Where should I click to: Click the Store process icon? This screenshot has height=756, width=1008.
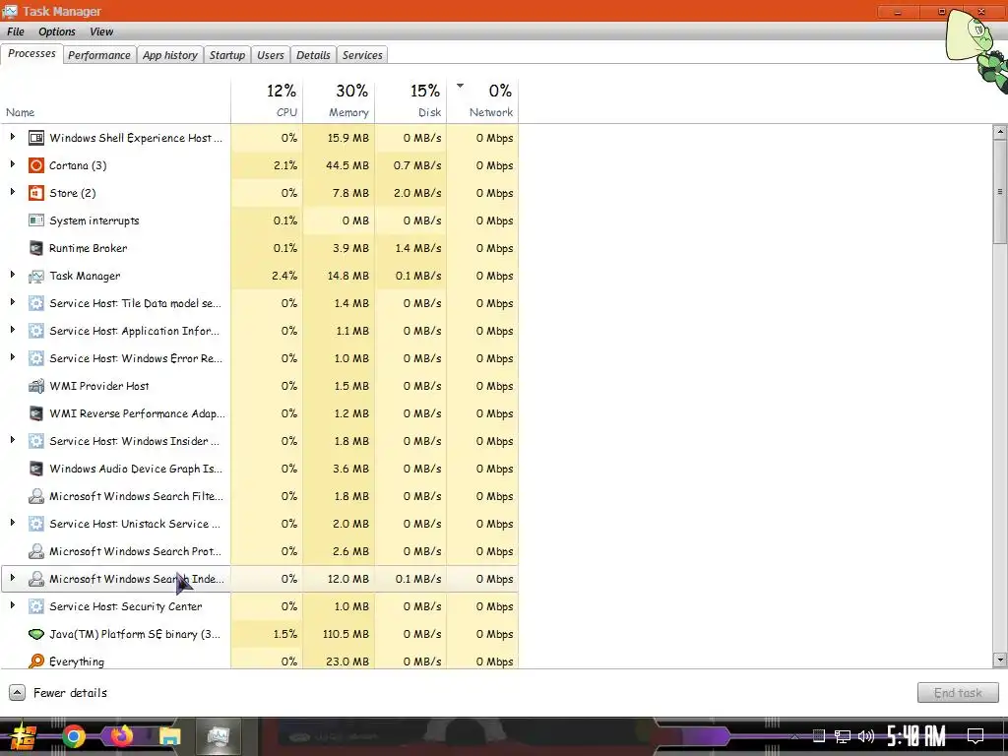click(x=36, y=193)
